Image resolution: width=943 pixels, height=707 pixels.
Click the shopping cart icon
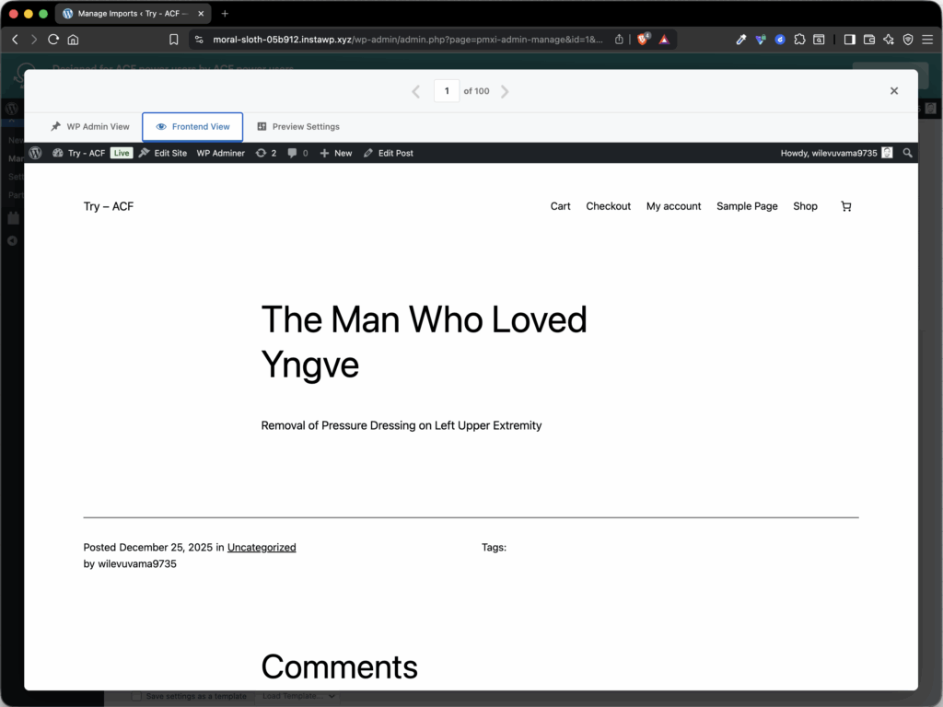tap(846, 206)
